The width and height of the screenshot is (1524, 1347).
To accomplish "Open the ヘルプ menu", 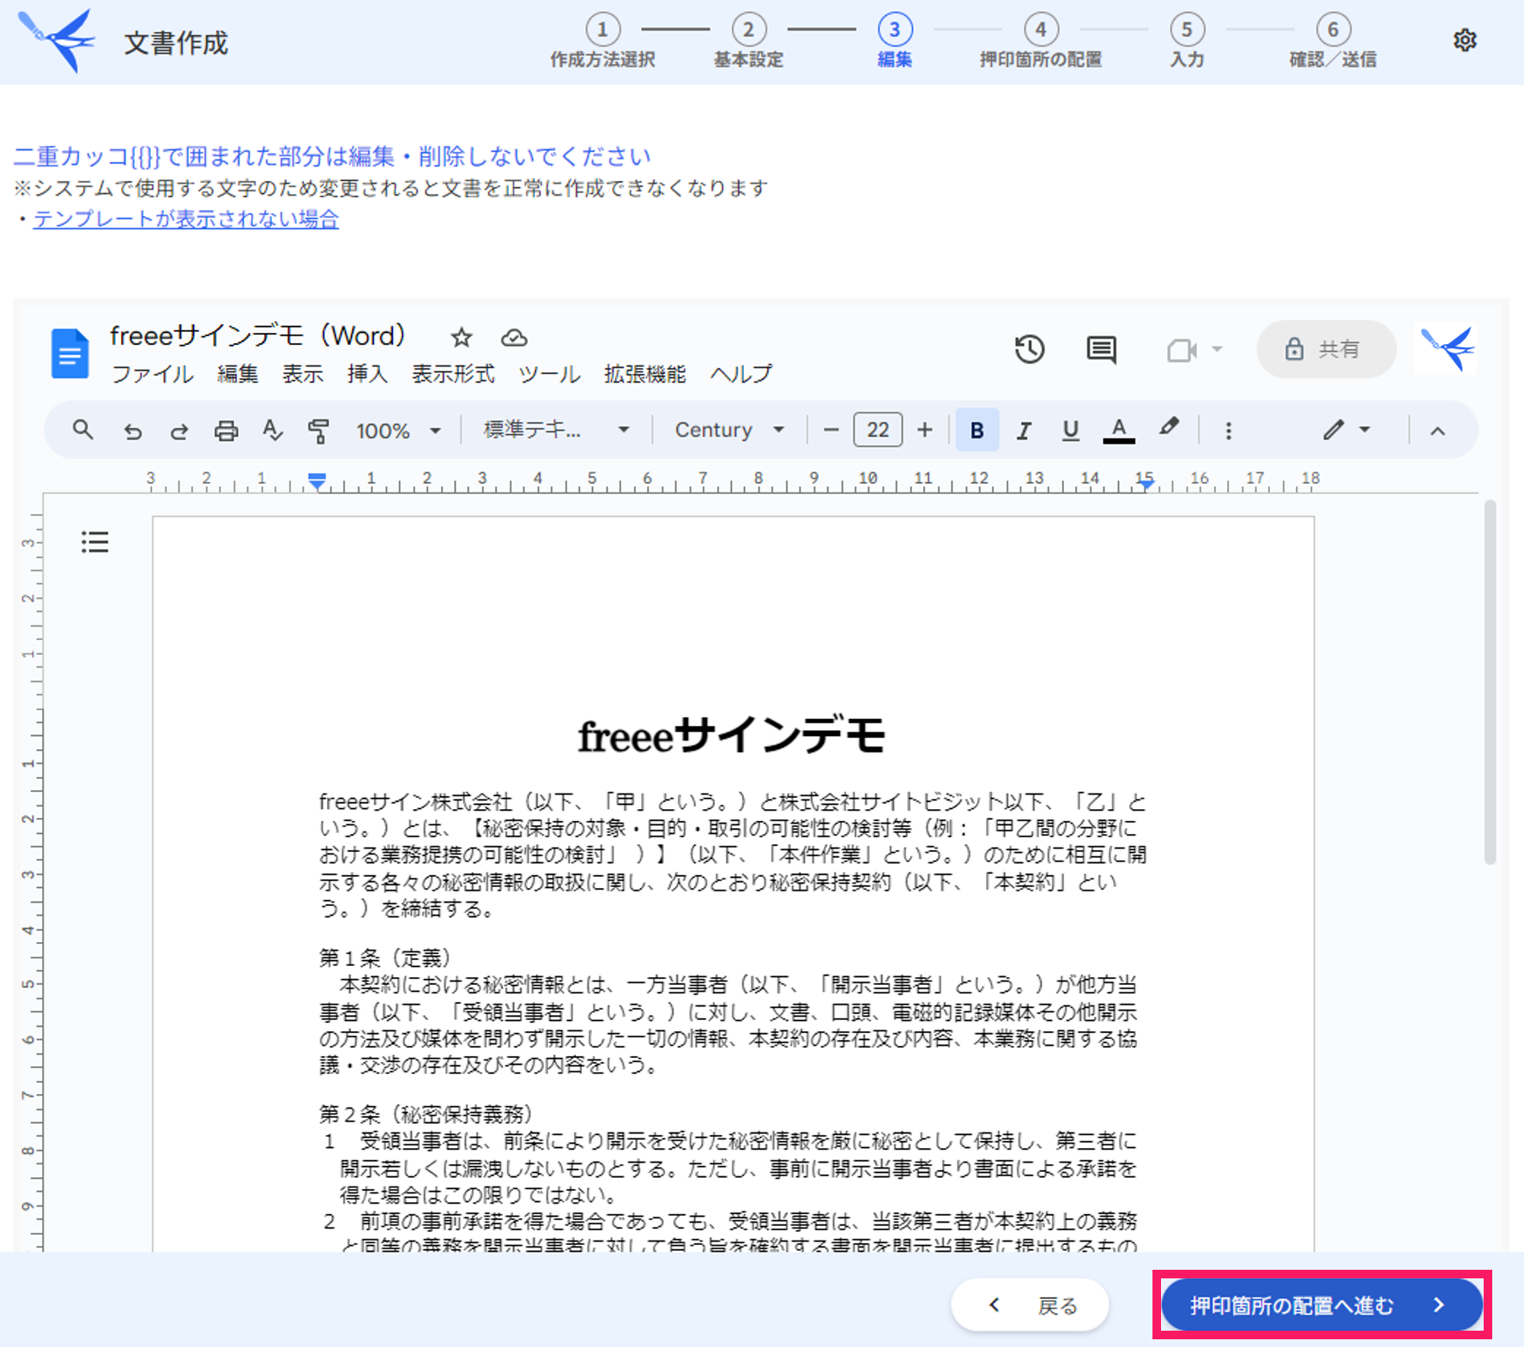I will [x=741, y=374].
